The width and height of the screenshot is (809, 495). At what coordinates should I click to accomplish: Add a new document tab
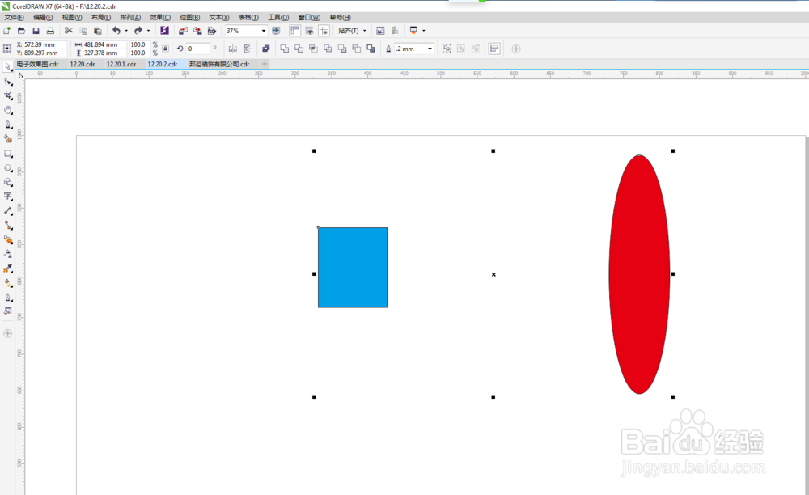pyautogui.click(x=265, y=64)
